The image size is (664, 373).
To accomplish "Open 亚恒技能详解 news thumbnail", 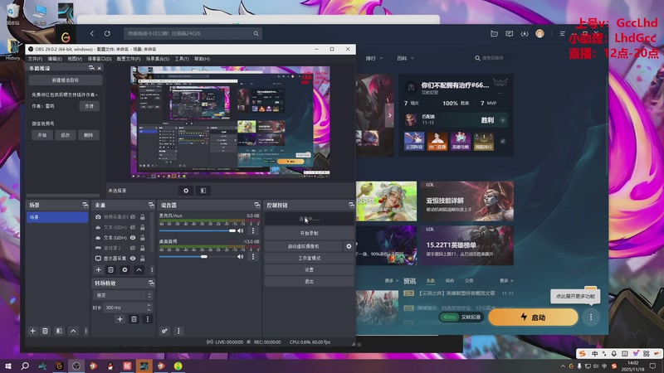I will (x=466, y=201).
